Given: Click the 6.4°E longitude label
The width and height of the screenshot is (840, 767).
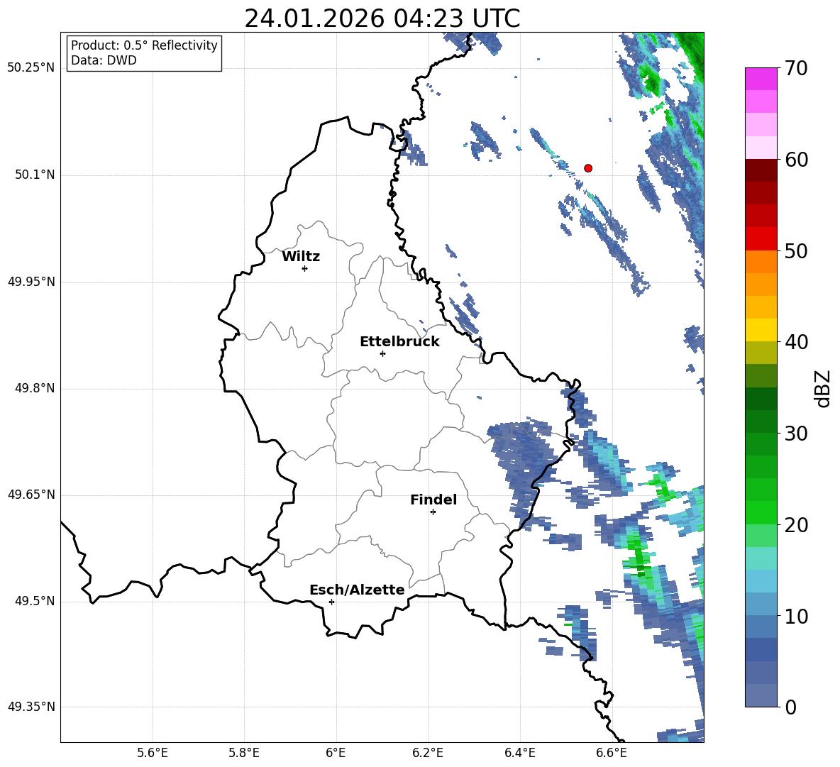Looking at the screenshot, I should 519,753.
